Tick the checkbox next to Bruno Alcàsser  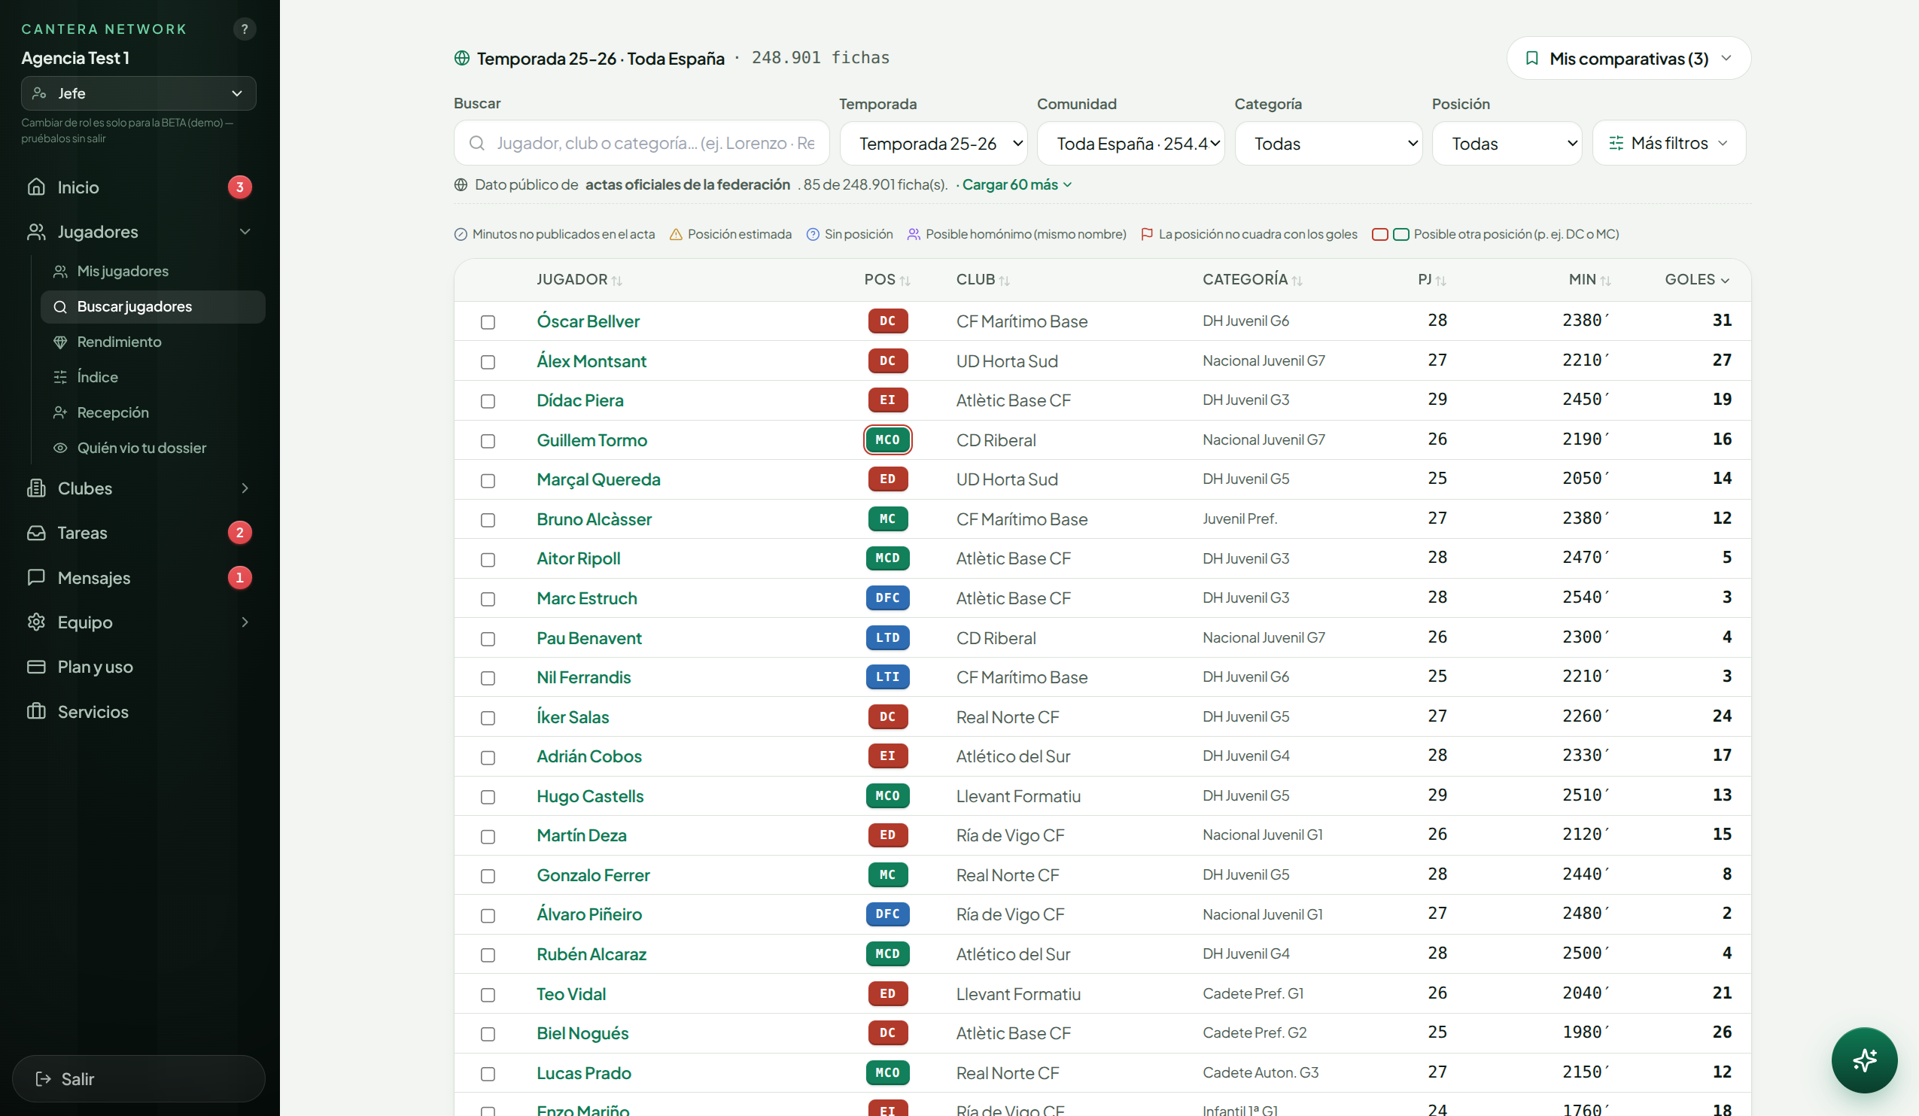(x=488, y=520)
